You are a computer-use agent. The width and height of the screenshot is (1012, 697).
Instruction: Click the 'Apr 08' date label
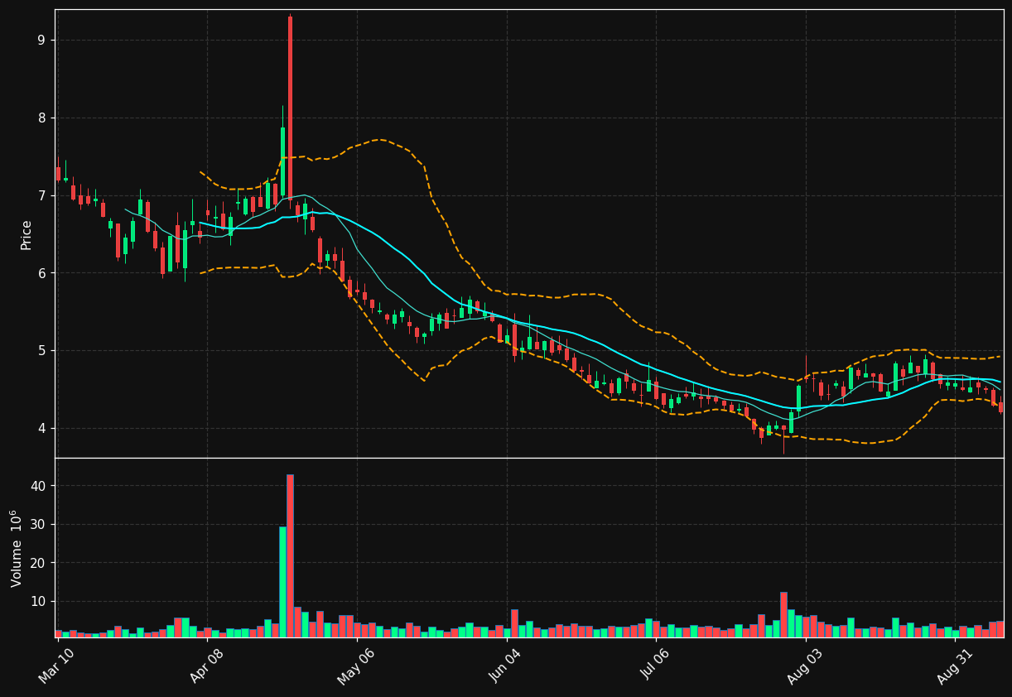coord(207,666)
